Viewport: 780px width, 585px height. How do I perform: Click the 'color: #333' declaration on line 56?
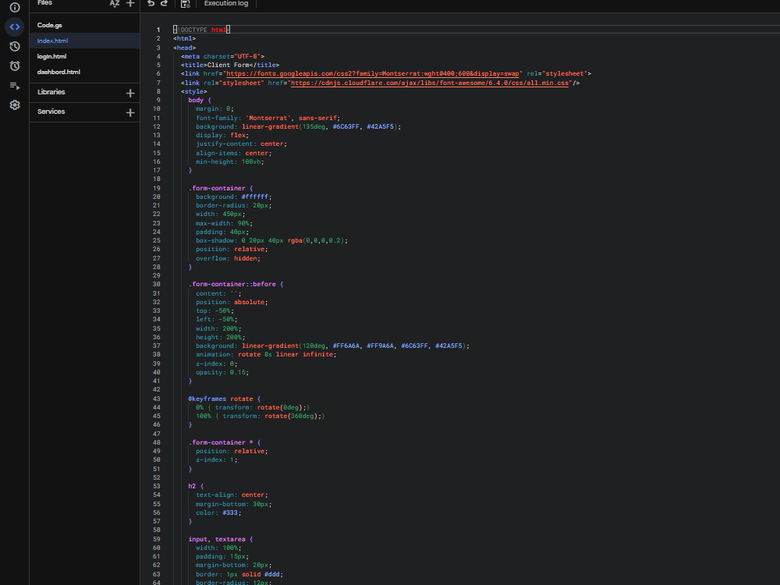tap(218, 512)
